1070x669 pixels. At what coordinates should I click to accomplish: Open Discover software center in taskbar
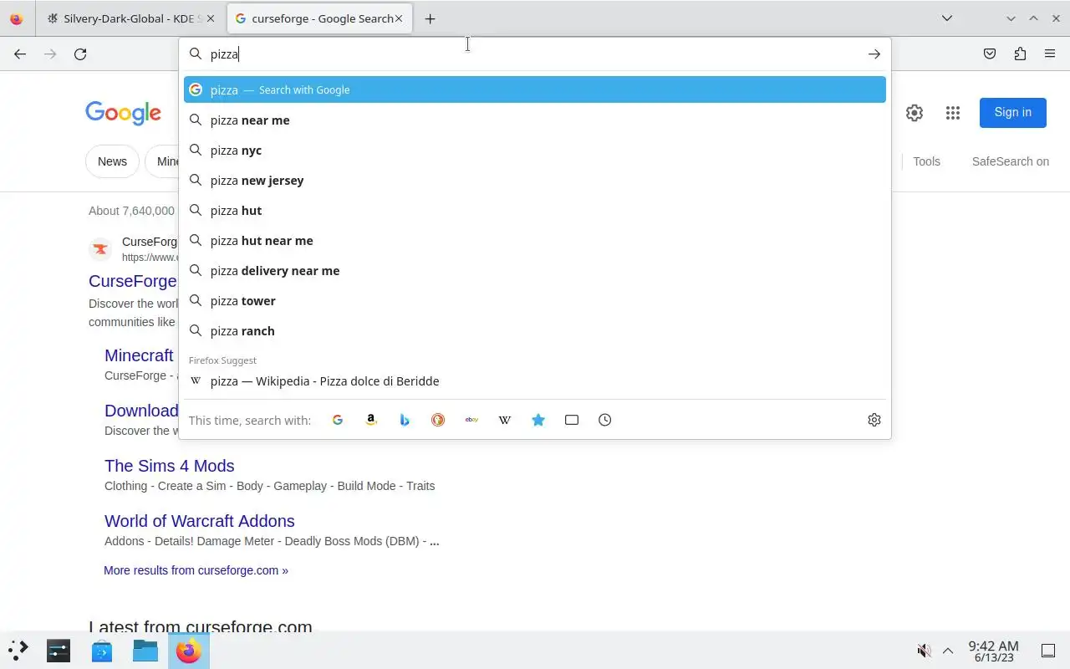pyautogui.click(x=102, y=650)
